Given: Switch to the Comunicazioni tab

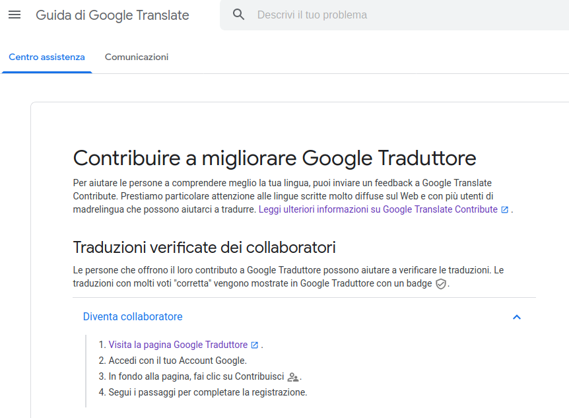Looking at the screenshot, I should click(137, 57).
